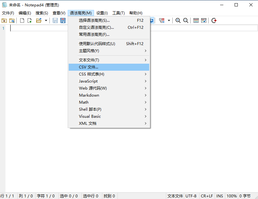Select 使用默认代码样式(U) menu entry
This screenshot has height=199, width=258.
109,44
